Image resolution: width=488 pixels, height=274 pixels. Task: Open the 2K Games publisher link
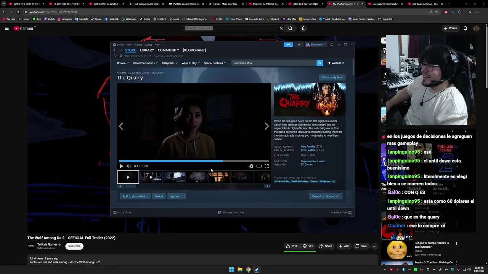(307, 164)
